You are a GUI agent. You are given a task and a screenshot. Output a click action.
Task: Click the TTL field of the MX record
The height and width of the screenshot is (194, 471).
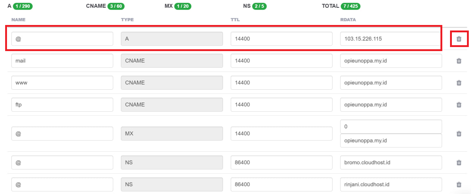[281, 133]
